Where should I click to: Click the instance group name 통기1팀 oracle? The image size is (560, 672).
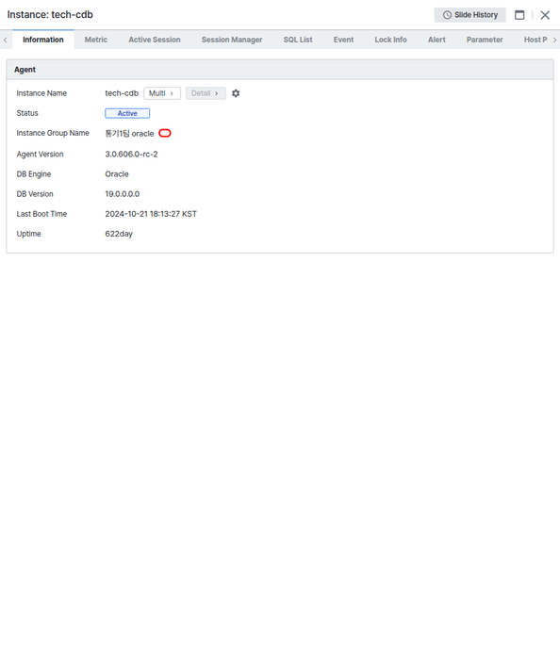tap(129, 134)
